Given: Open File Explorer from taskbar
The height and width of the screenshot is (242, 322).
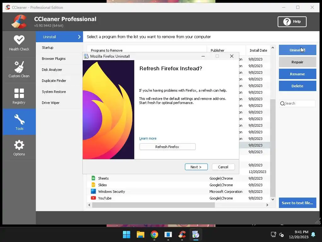Looking at the screenshot, I should (x=141, y=234).
